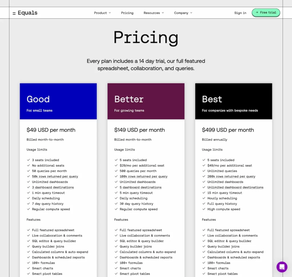
Task: Select the Pricing menu item
Action: [127, 13]
